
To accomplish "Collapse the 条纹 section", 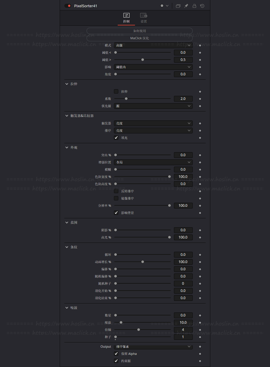I will (67, 247).
